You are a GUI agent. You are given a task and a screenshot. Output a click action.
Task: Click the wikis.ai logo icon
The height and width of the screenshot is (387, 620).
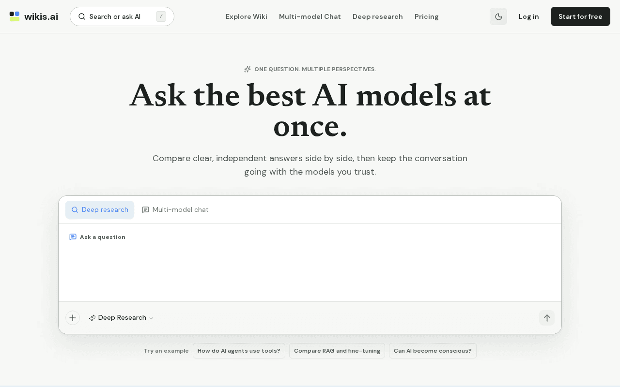[15, 16]
